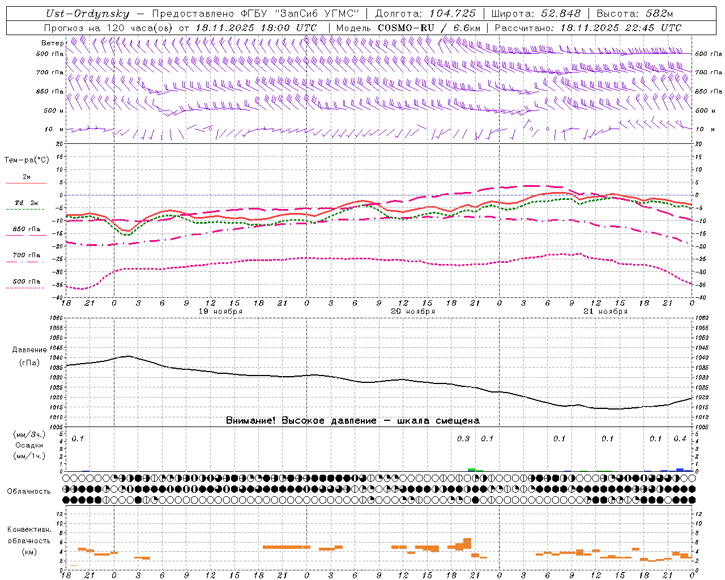
Task: Click the Ветер wind panel label
Action: [53, 43]
